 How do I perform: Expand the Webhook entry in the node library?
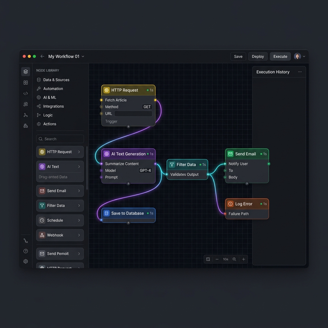click(60, 235)
